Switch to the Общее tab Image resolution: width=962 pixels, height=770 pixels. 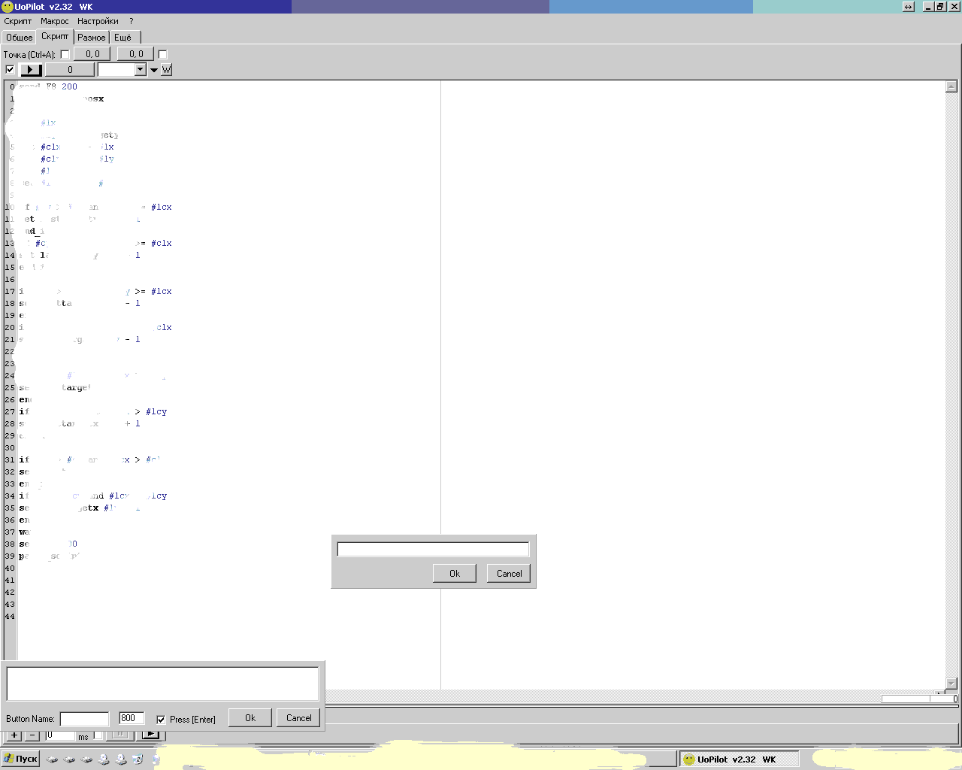pyautogui.click(x=20, y=37)
